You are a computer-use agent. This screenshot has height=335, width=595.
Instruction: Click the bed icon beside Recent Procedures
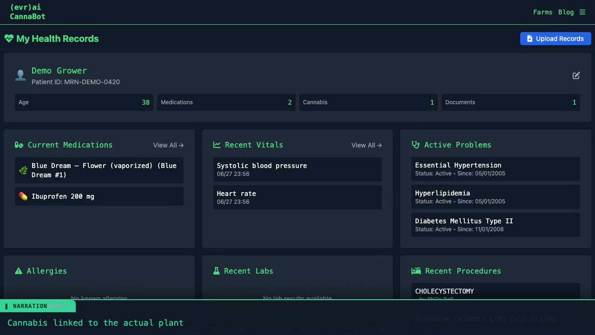point(416,271)
